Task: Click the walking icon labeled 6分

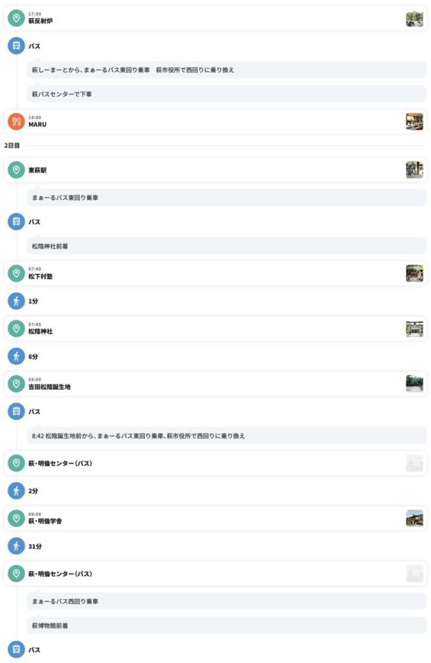Action: click(x=16, y=357)
